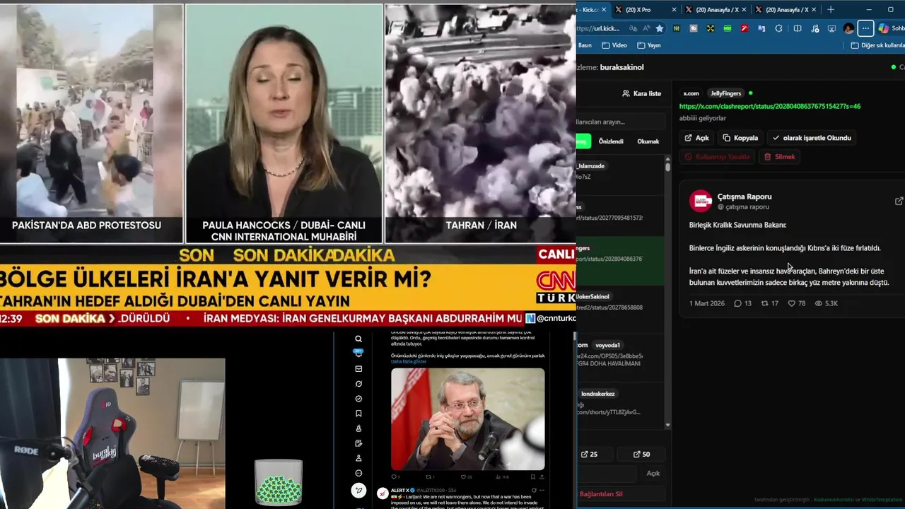
Task: Click Daha fazla göster on tweet
Action: click(x=409, y=361)
